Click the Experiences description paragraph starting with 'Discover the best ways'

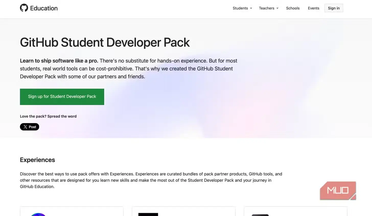[x=151, y=180]
